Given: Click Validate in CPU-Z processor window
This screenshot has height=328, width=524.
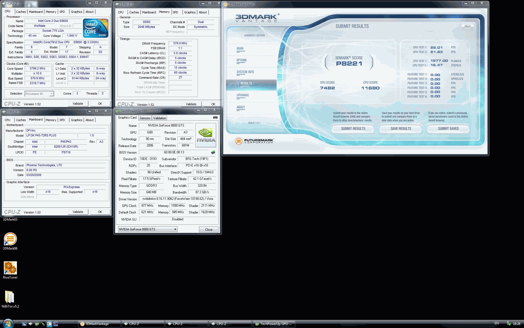Looking at the screenshot, I should click(78, 104).
